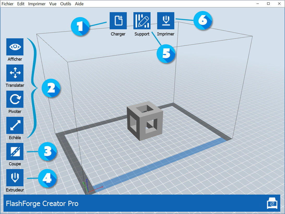Open the Imprimer menu in menu bar

pyautogui.click(x=37, y=4)
